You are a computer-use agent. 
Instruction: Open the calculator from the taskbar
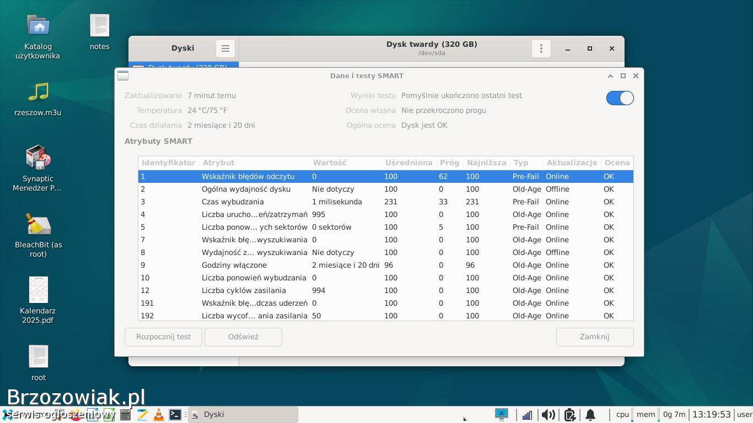(x=126, y=415)
